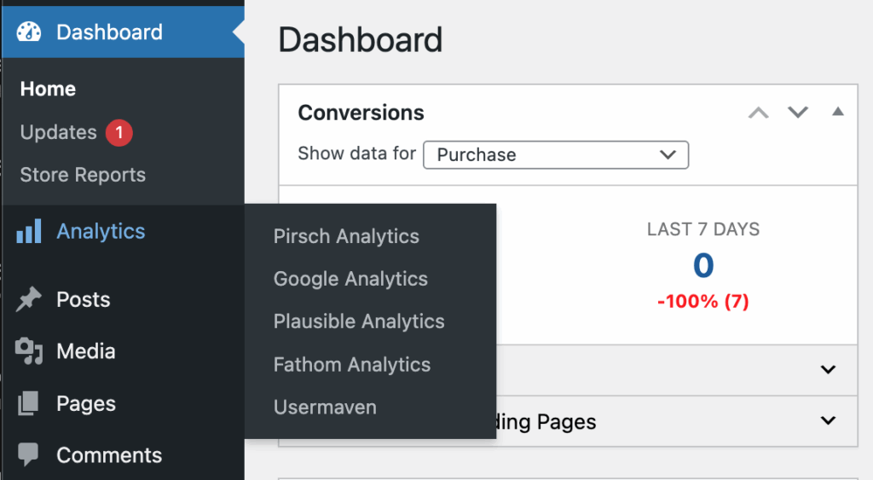Open the Home sidebar link
The image size is (873, 480).
coord(48,89)
